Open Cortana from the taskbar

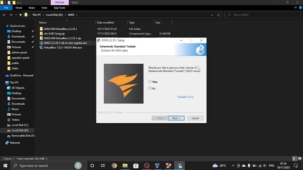(x=92, y=166)
